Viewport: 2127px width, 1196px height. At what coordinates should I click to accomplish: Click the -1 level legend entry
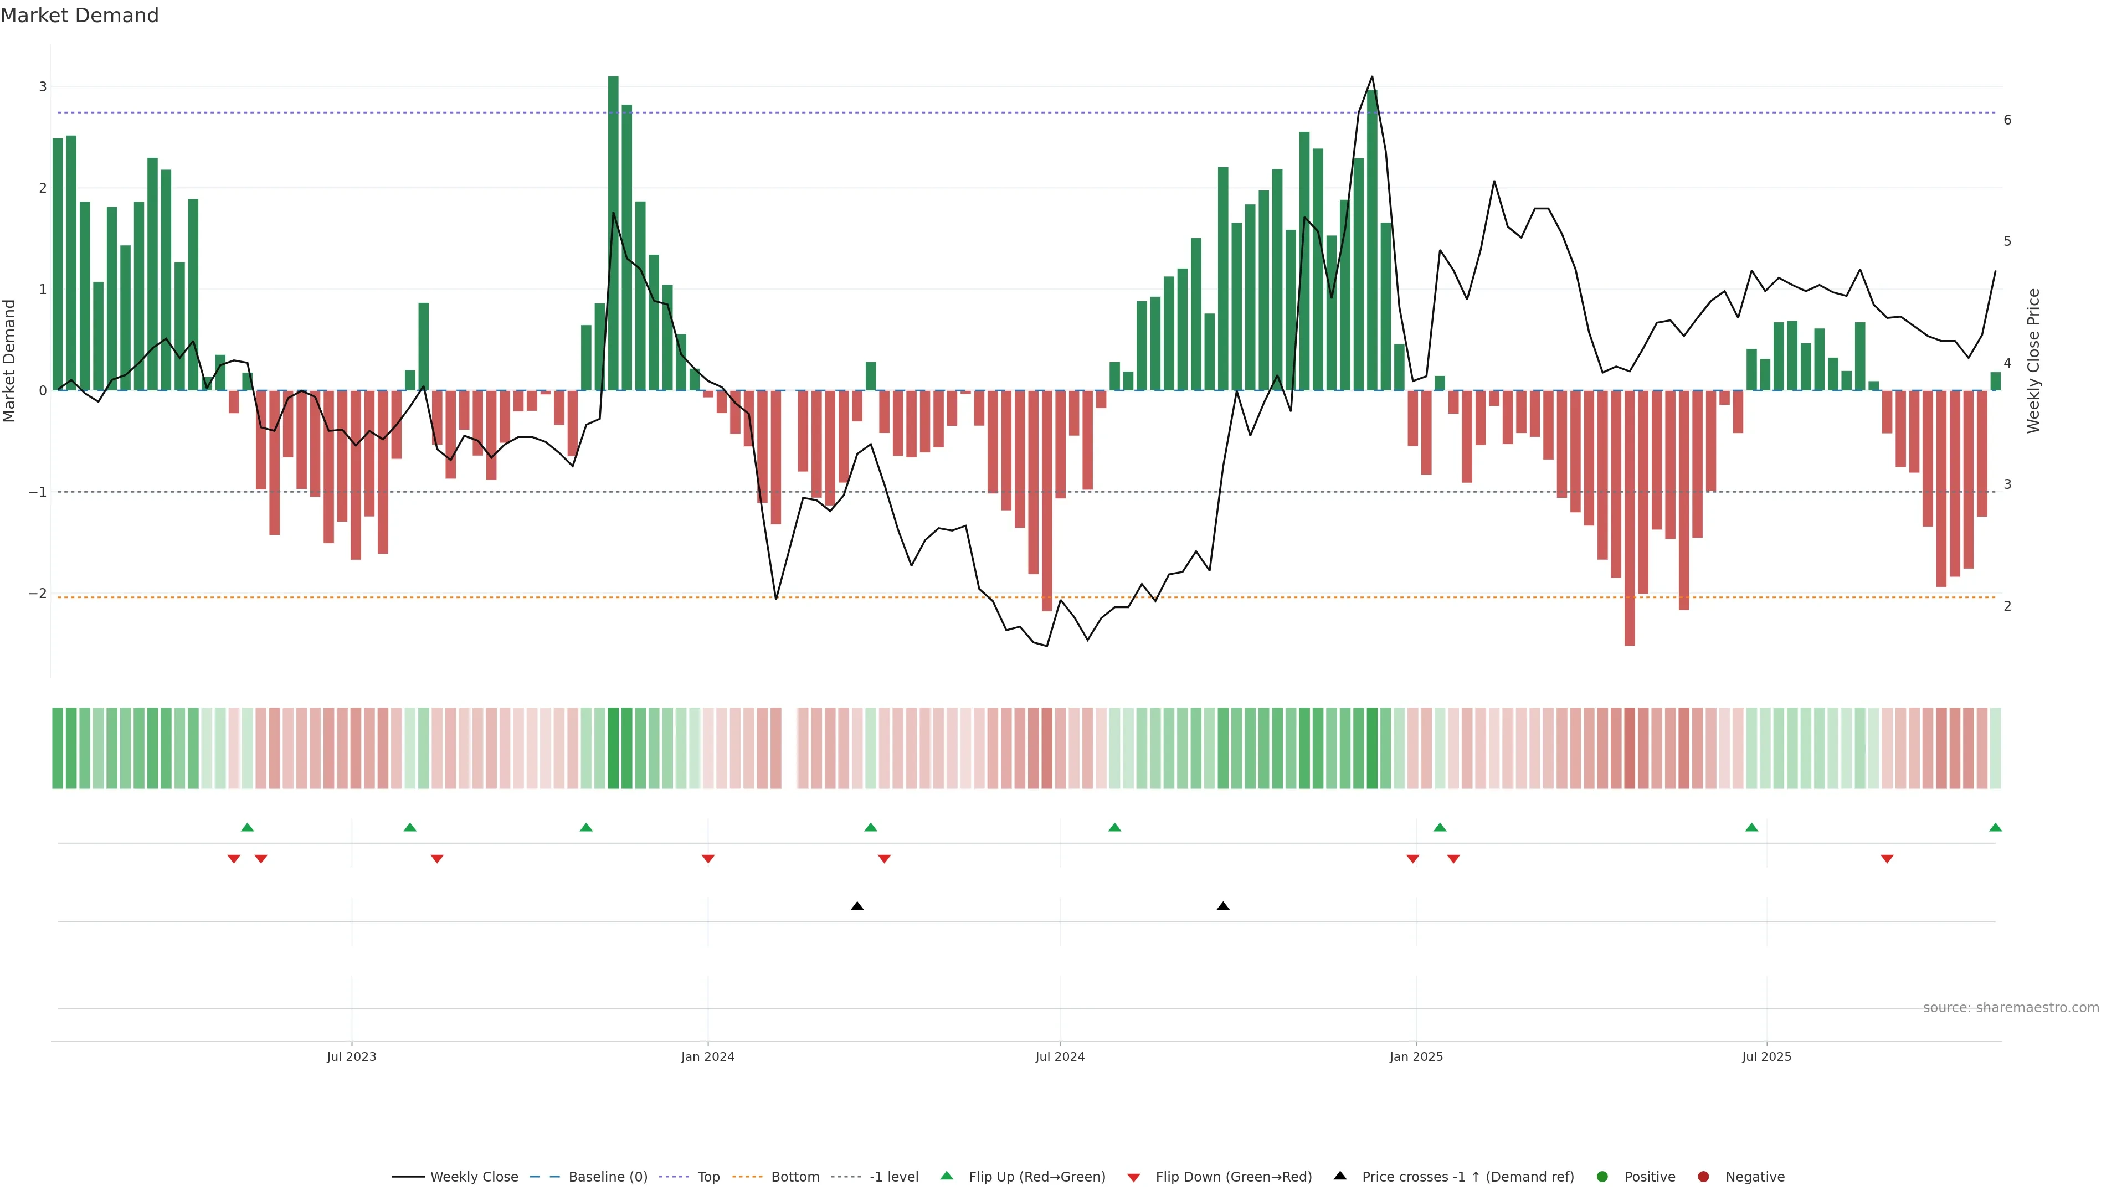tap(893, 1176)
